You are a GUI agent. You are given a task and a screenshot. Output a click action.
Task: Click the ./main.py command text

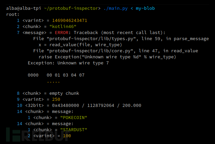pos(116,8)
